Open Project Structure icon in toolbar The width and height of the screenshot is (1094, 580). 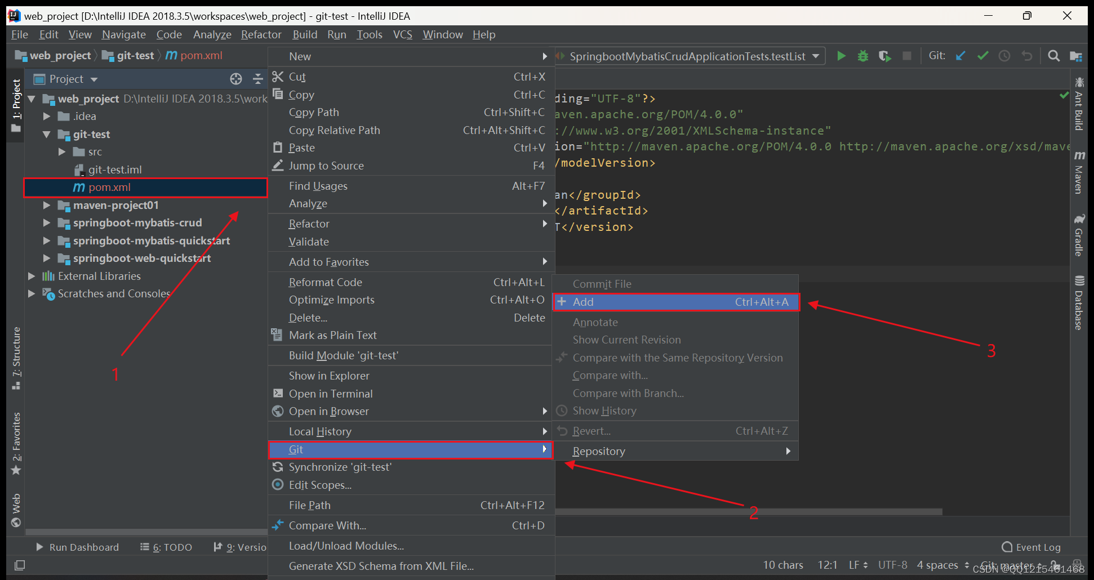point(1075,56)
